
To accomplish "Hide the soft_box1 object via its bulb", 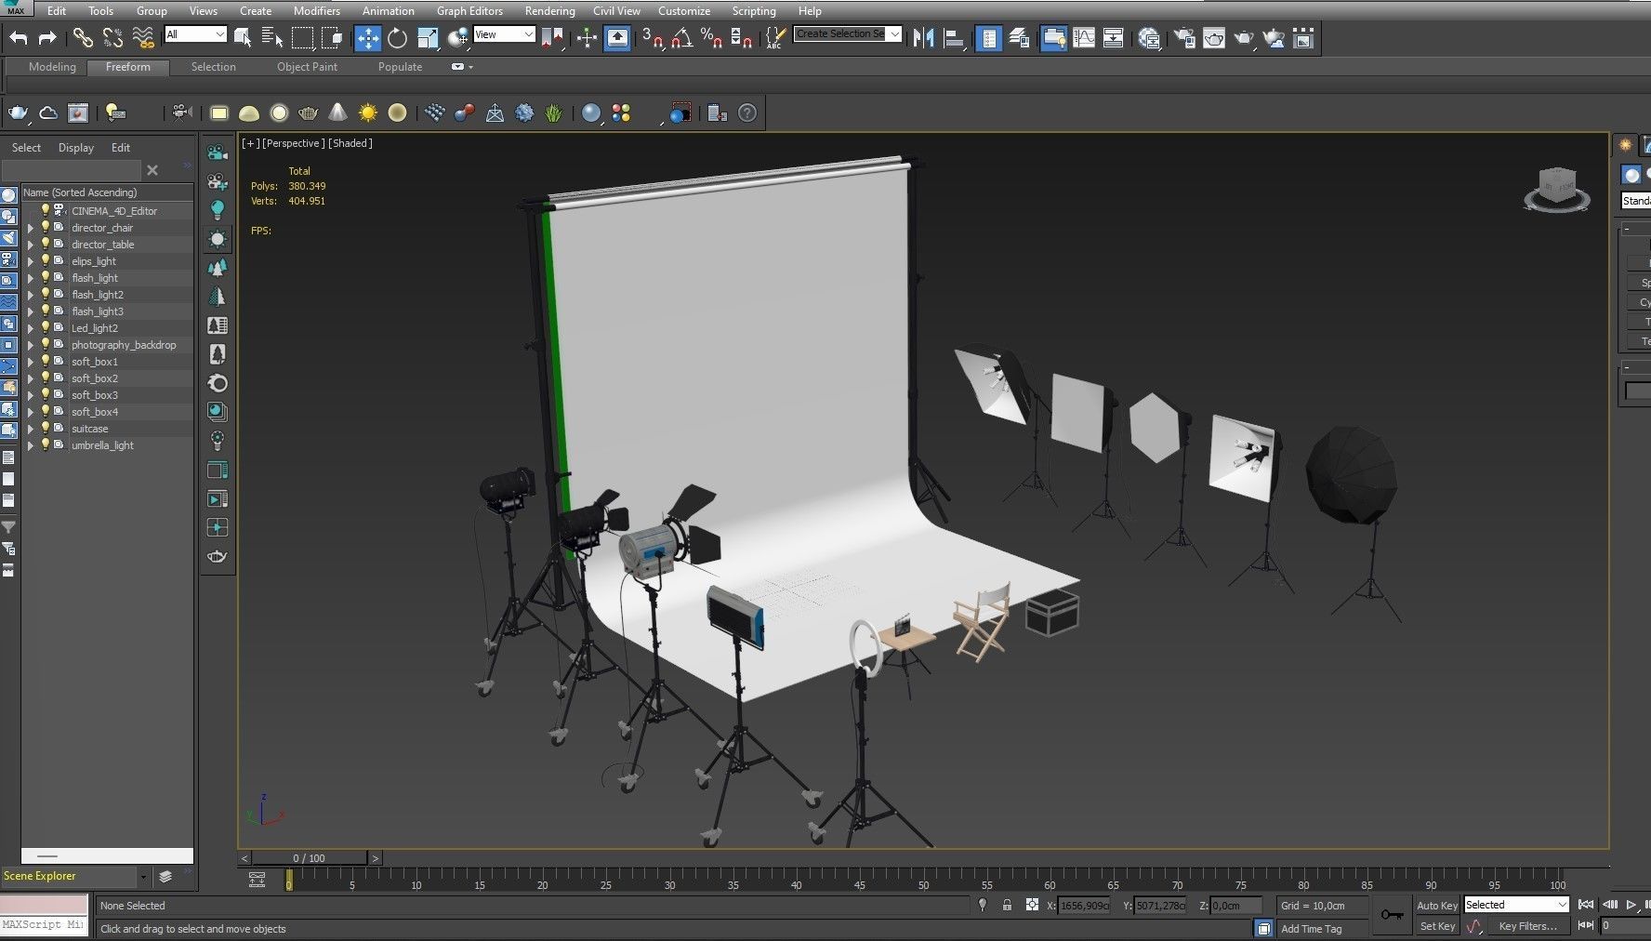I will 45,361.
